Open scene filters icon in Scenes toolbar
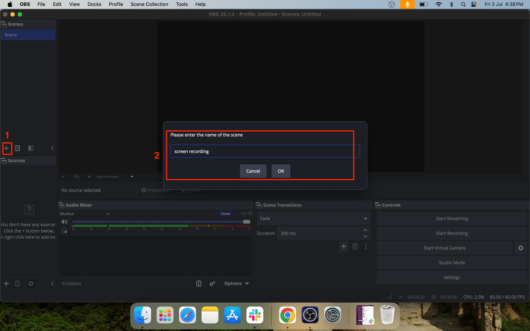Image resolution: width=530 pixels, height=331 pixels. 31,148
